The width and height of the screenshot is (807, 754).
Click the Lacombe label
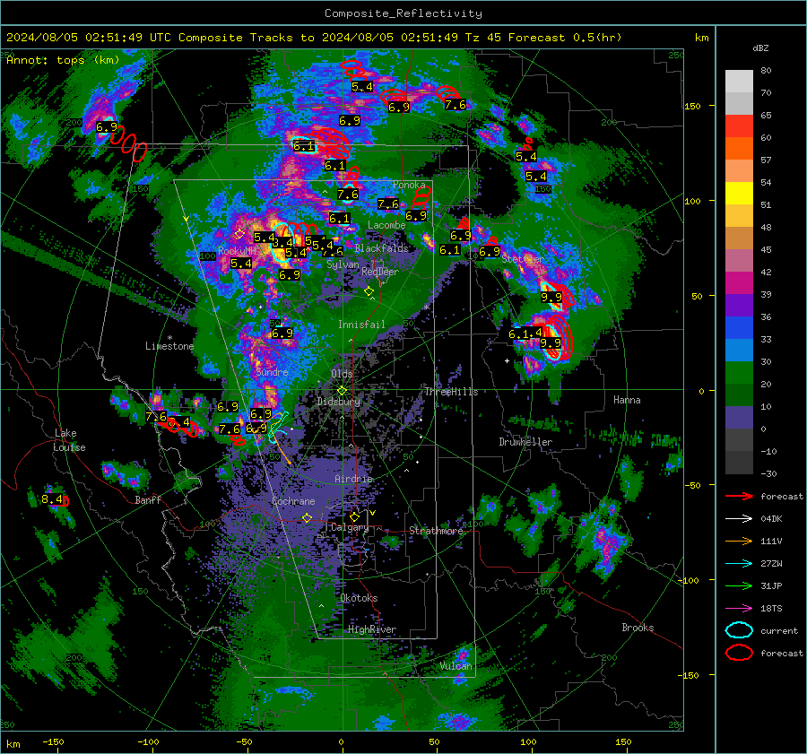pyautogui.click(x=386, y=225)
